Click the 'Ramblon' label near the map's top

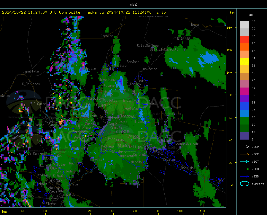tap(107, 36)
